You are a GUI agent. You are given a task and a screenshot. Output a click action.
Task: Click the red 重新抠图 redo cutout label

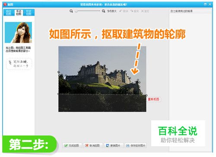pos(154,99)
